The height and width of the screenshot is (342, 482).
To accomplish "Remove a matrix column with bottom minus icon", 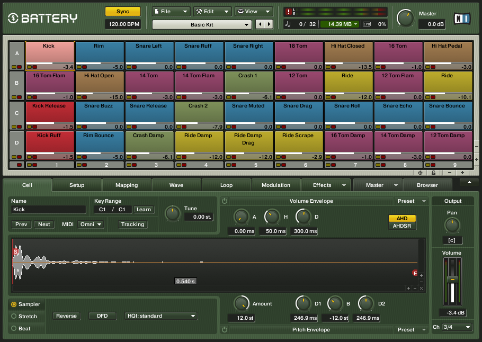I will 450,173.
